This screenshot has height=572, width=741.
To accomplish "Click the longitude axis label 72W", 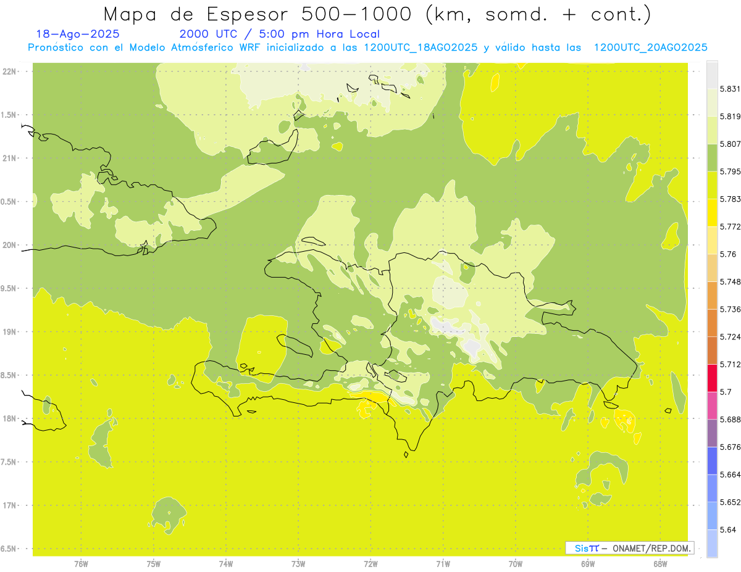I will (x=371, y=564).
